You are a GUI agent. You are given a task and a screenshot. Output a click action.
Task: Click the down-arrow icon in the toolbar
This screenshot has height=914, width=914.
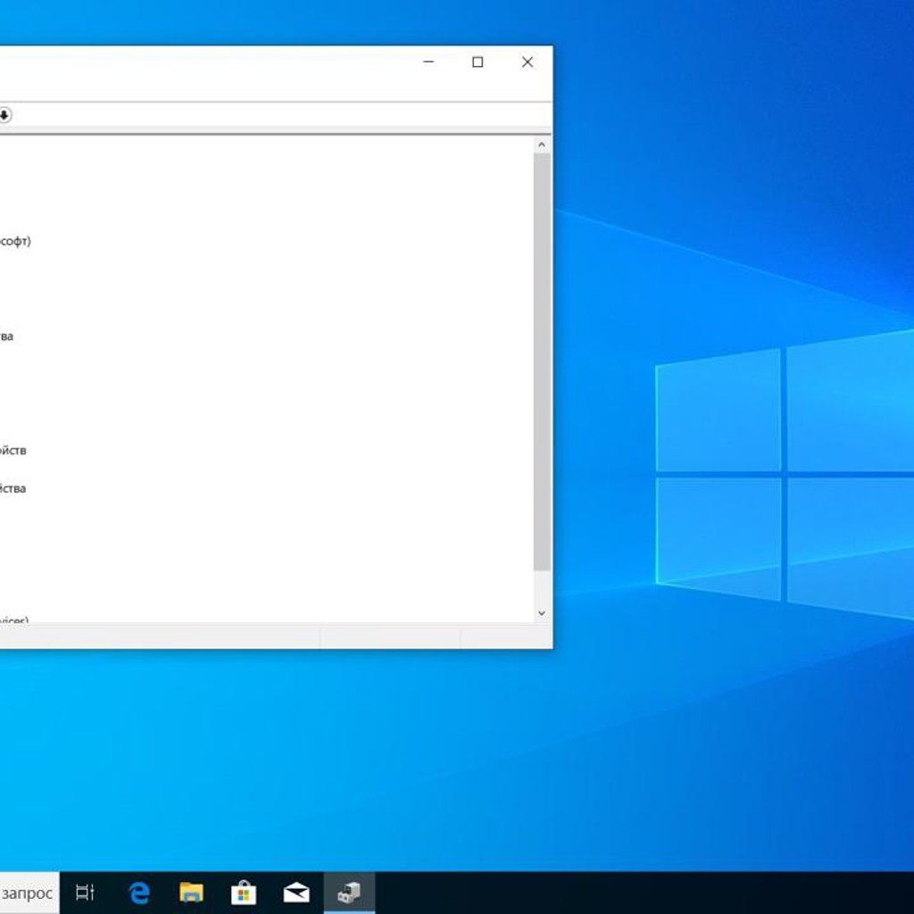(x=4, y=115)
